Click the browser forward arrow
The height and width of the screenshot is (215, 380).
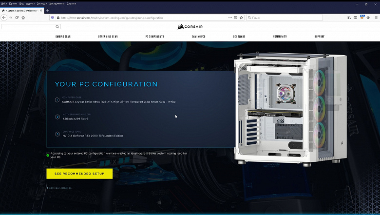click(10, 18)
